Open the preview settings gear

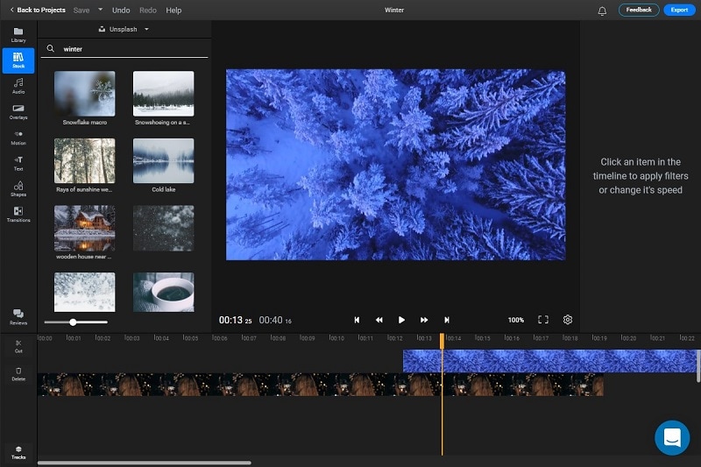pos(568,320)
